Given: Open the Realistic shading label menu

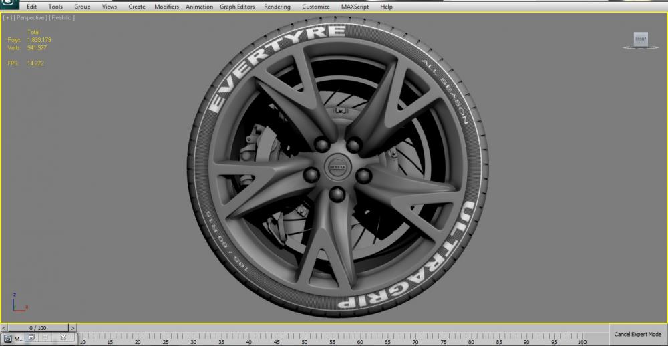Looking at the screenshot, I should [62, 18].
